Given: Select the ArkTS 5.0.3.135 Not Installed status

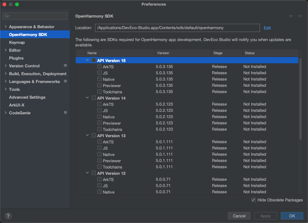Looking at the screenshot, I should 255,67.
